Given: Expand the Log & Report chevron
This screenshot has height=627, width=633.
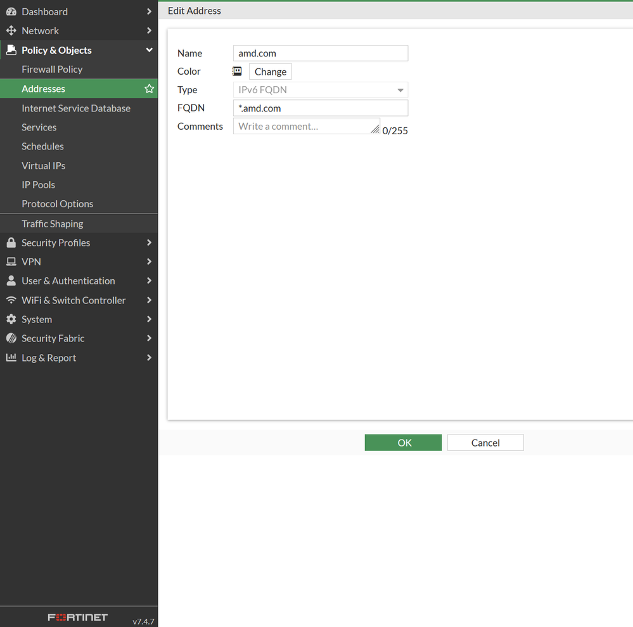Looking at the screenshot, I should (150, 357).
